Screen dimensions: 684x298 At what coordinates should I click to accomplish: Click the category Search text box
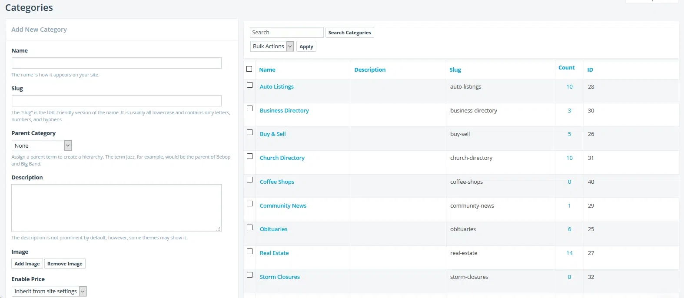[286, 33]
